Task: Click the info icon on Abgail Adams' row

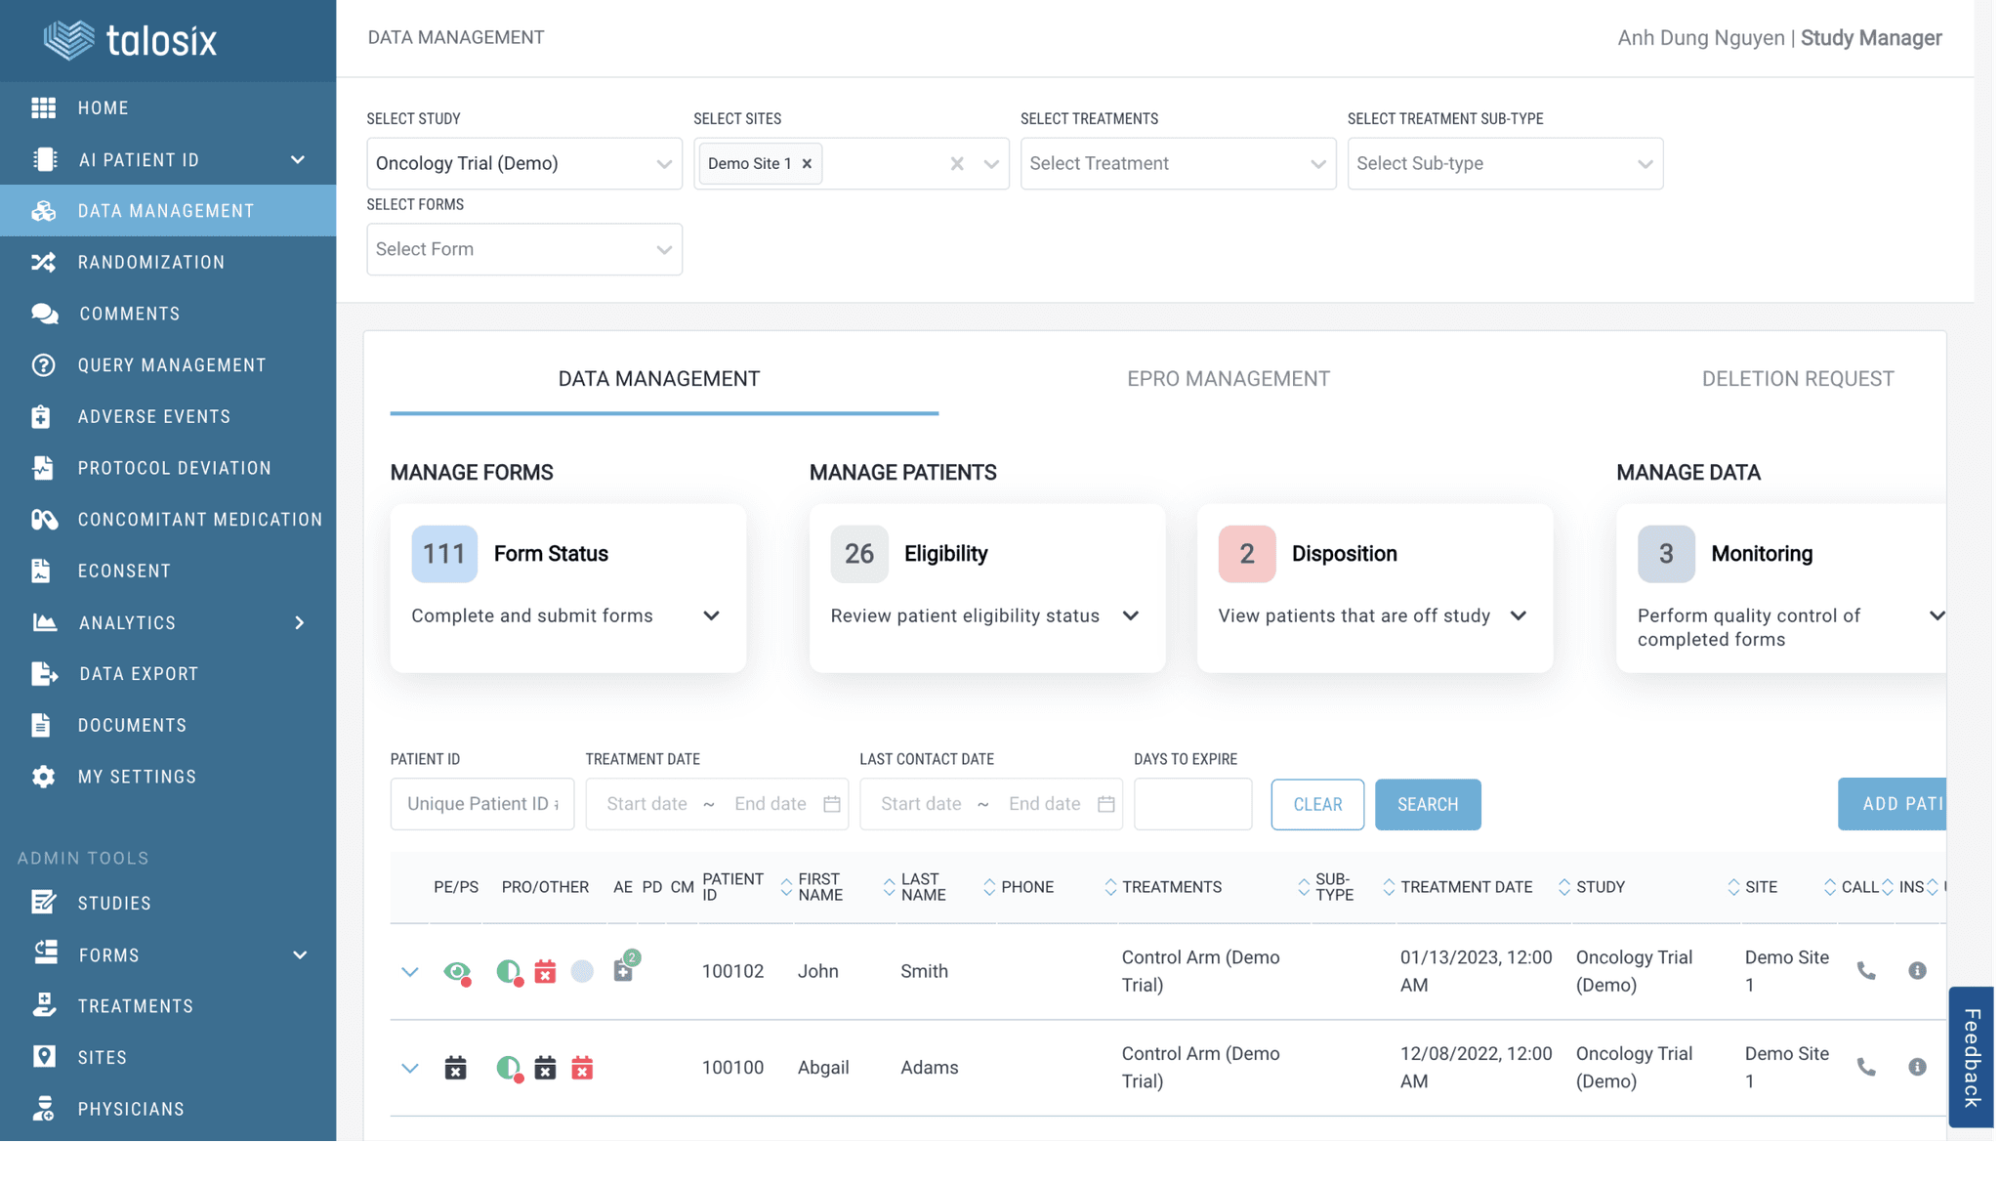Action: (x=1917, y=1067)
